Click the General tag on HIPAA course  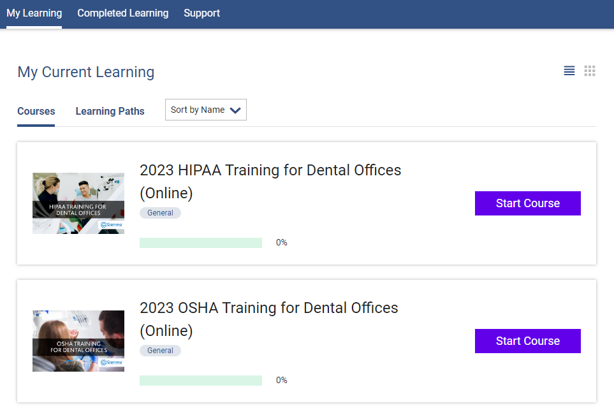point(160,213)
